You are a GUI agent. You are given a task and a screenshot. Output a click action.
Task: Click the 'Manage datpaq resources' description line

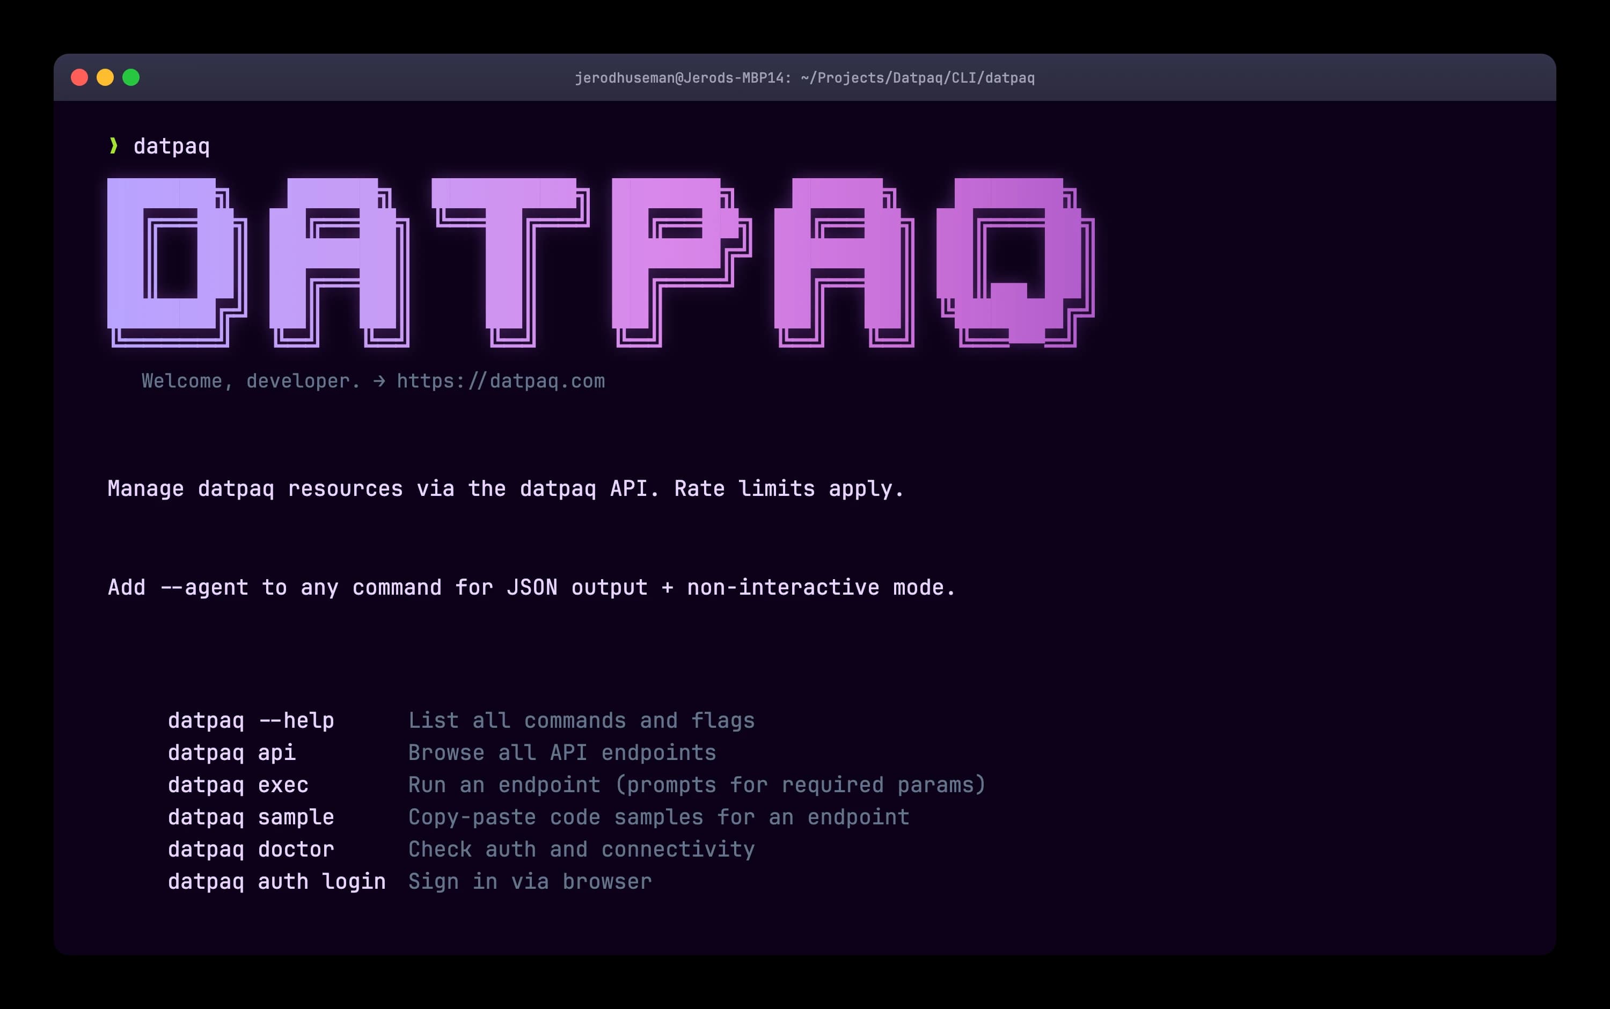[506, 489]
